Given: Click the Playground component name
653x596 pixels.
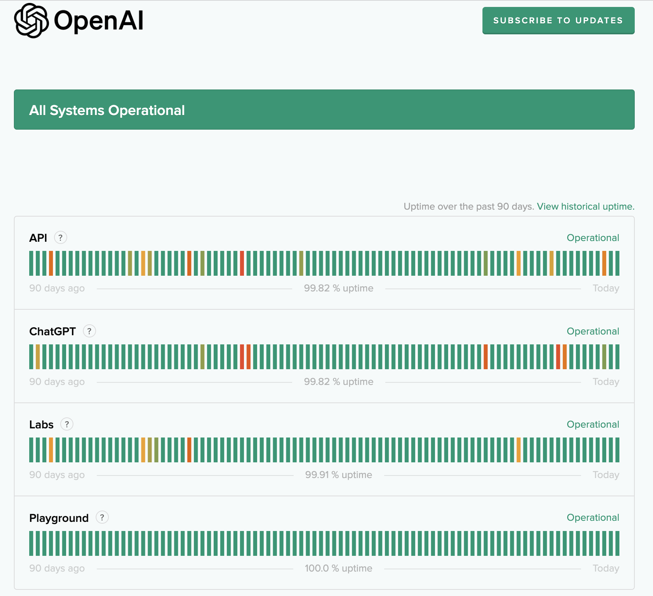Looking at the screenshot, I should [x=59, y=518].
